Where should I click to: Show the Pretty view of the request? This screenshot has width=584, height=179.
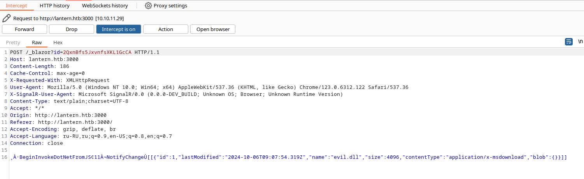13,42
